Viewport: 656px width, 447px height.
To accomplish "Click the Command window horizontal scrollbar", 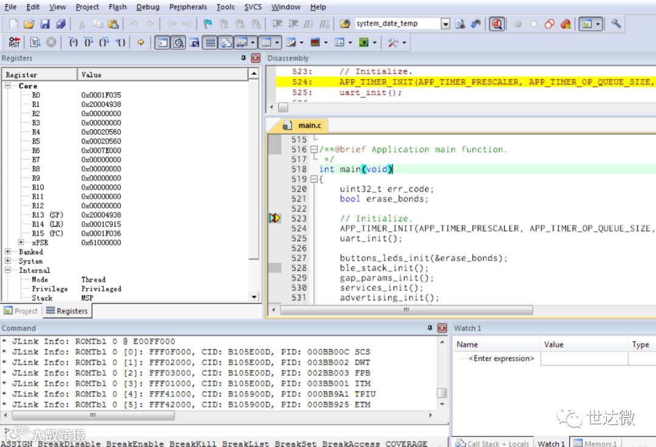I will point(93,415).
